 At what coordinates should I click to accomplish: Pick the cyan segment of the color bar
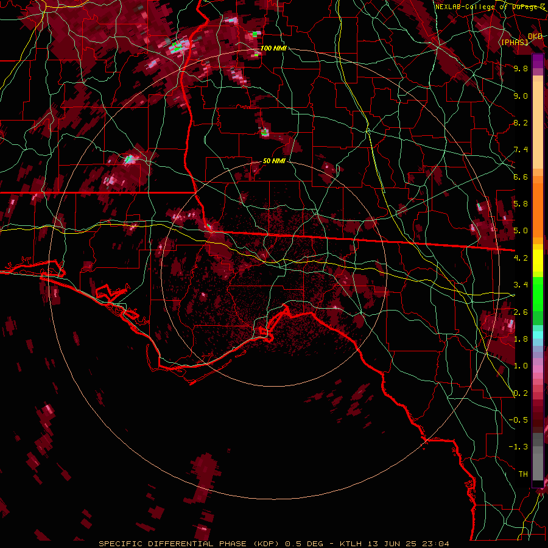[x=538, y=335]
